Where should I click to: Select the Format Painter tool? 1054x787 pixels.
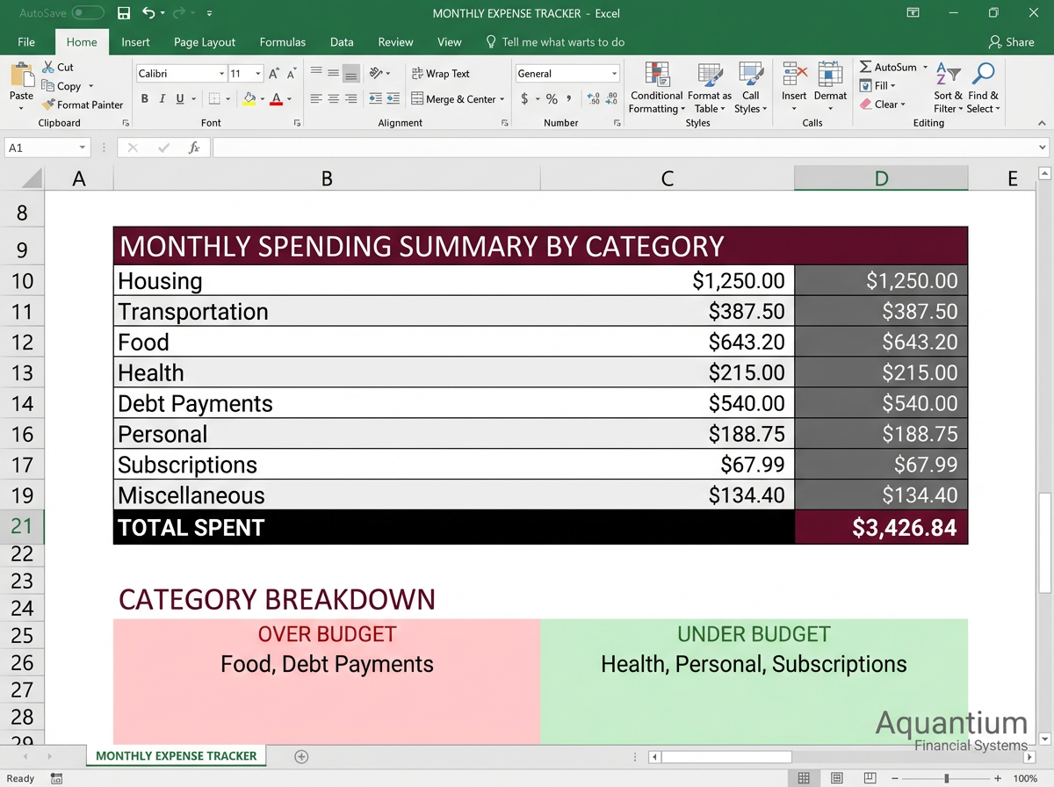(x=83, y=105)
